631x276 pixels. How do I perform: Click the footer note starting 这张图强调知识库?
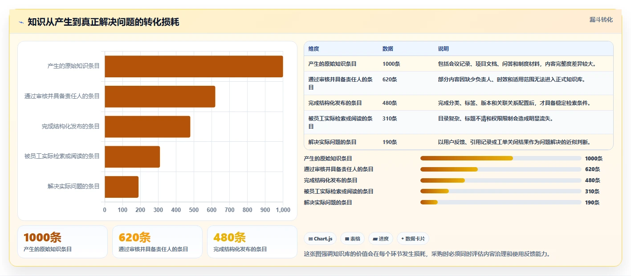[x=427, y=254]
